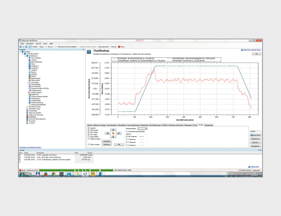The image size is (281, 216).
Task: Toggle the Legende checkbox
Action: (88, 128)
